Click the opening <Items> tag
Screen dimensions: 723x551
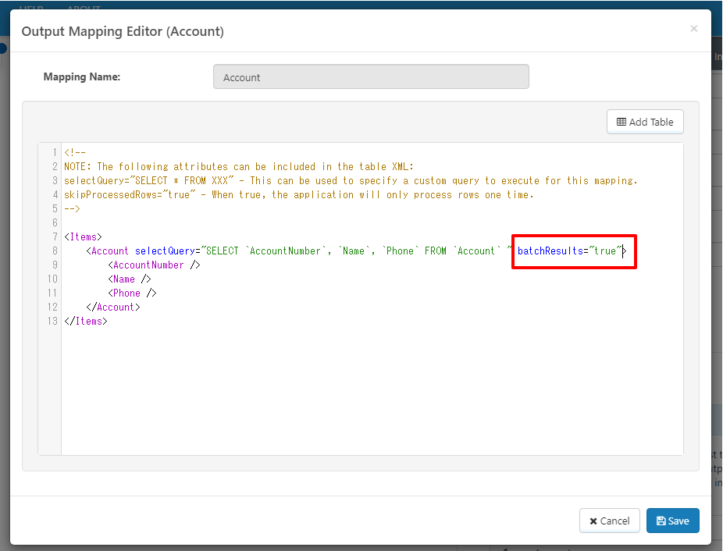coord(83,237)
